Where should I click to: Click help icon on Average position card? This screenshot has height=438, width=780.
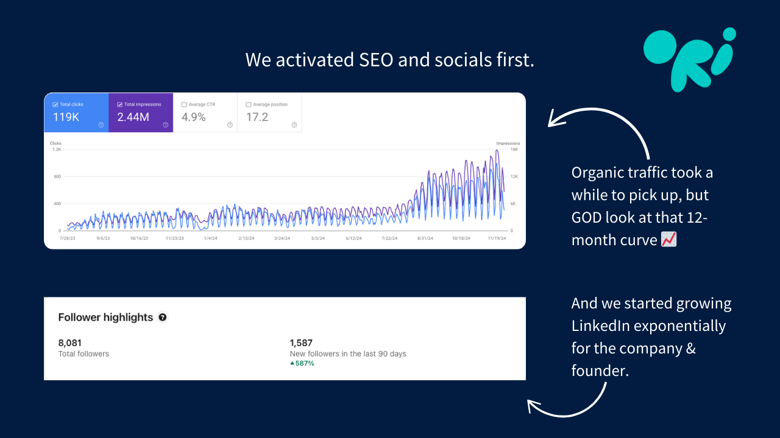[294, 125]
